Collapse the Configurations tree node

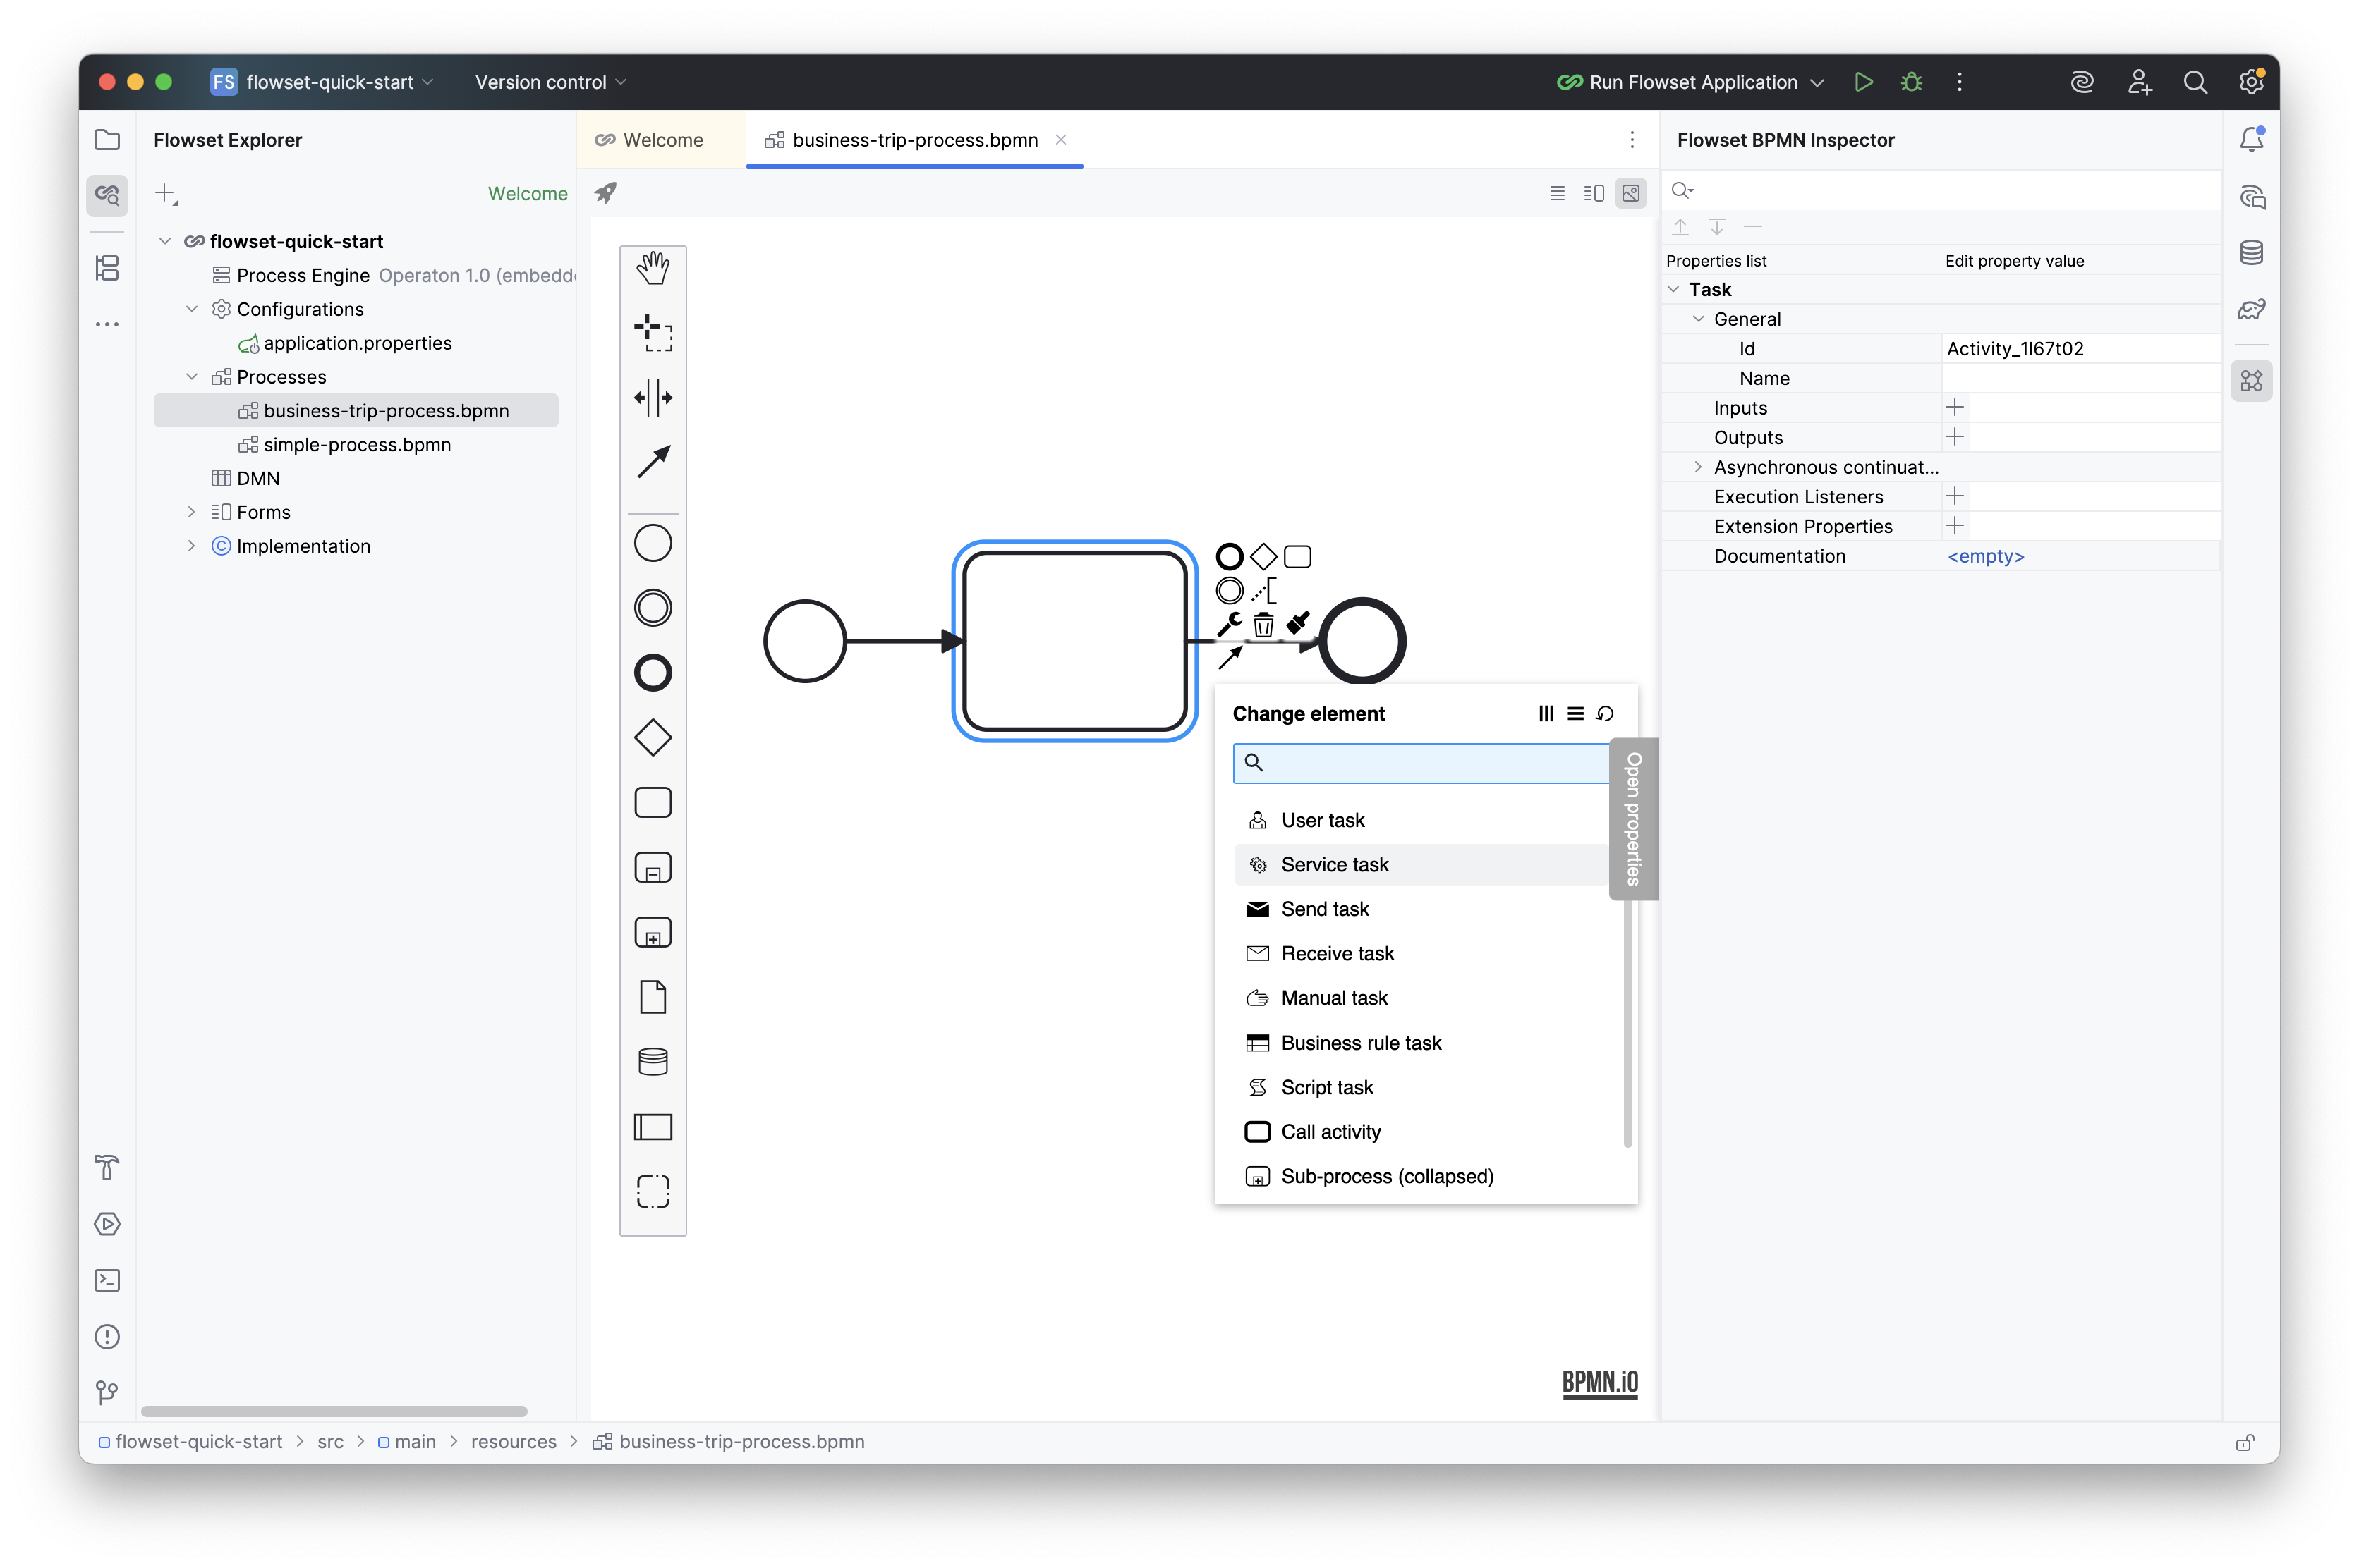click(192, 309)
